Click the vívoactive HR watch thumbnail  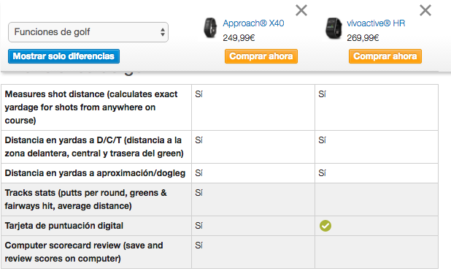[334, 28]
